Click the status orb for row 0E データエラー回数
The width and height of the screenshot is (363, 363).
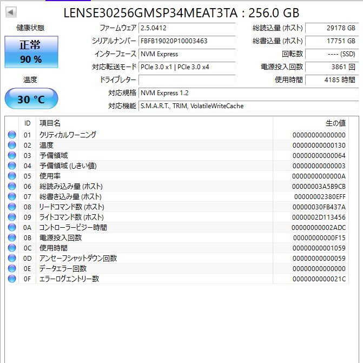[x=12, y=268]
